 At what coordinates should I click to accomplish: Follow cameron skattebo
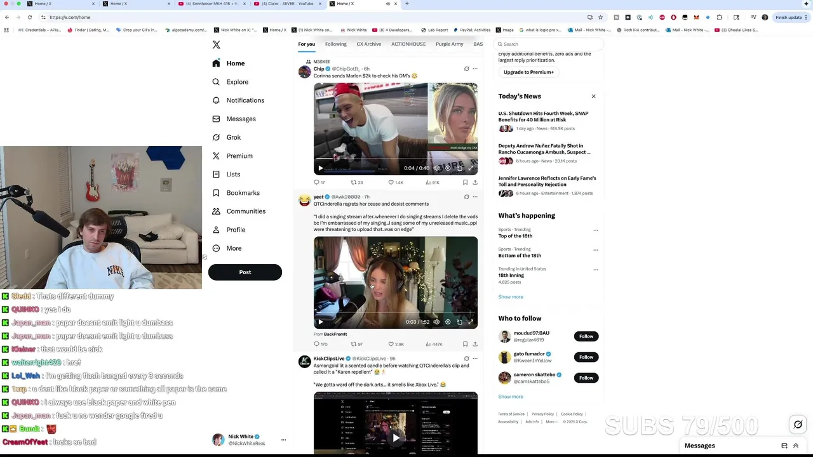[586, 378]
